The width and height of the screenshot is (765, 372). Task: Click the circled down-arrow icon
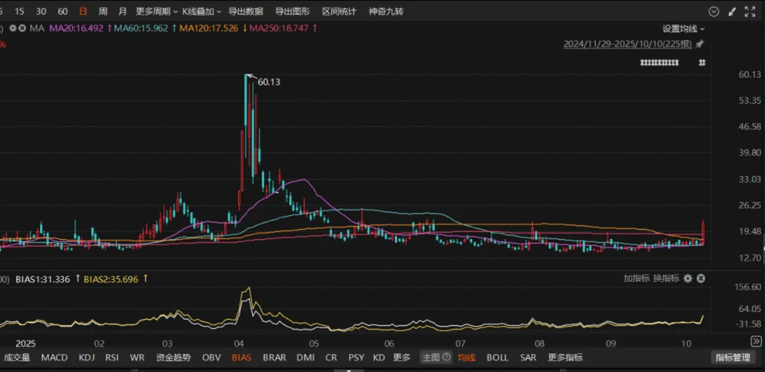point(714,12)
